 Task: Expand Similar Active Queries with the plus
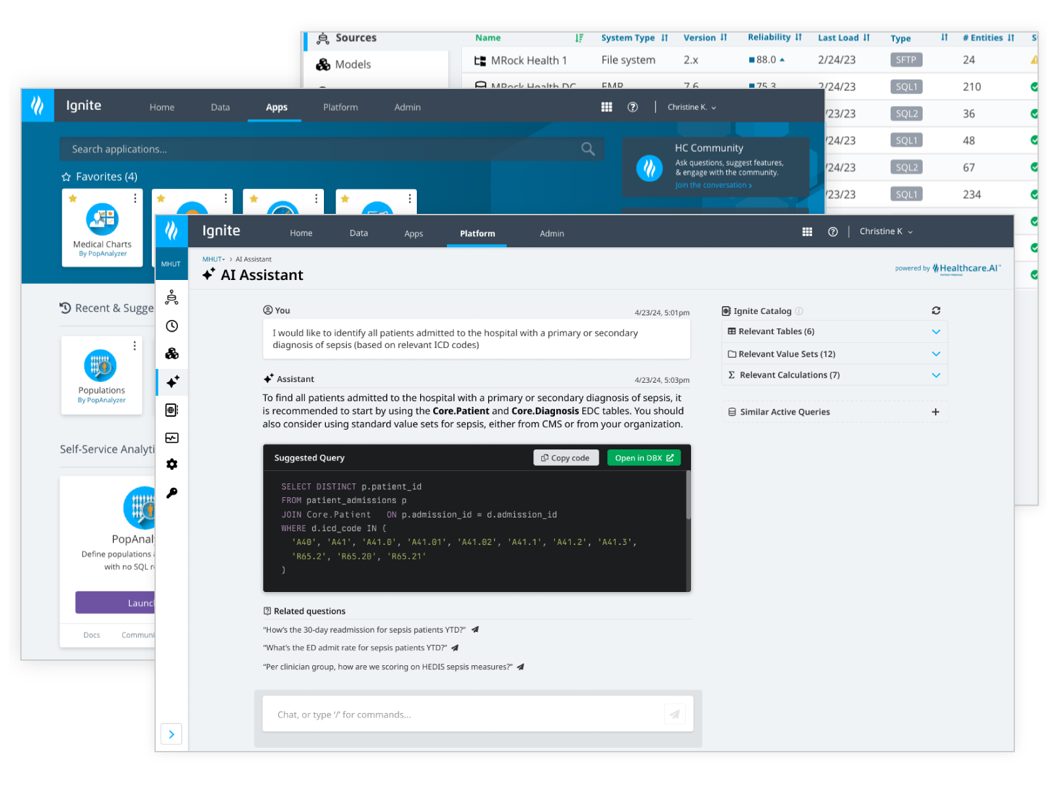click(935, 411)
